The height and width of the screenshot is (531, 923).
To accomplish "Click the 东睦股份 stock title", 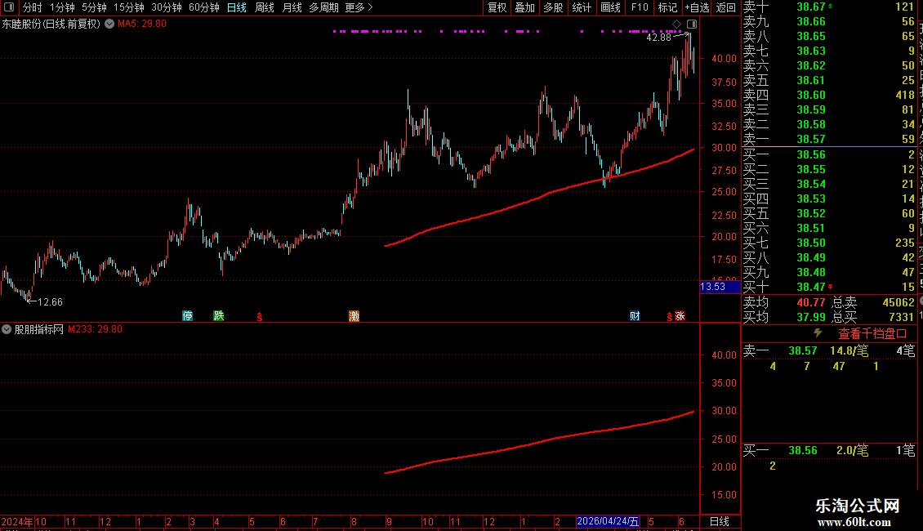I will [x=22, y=25].
